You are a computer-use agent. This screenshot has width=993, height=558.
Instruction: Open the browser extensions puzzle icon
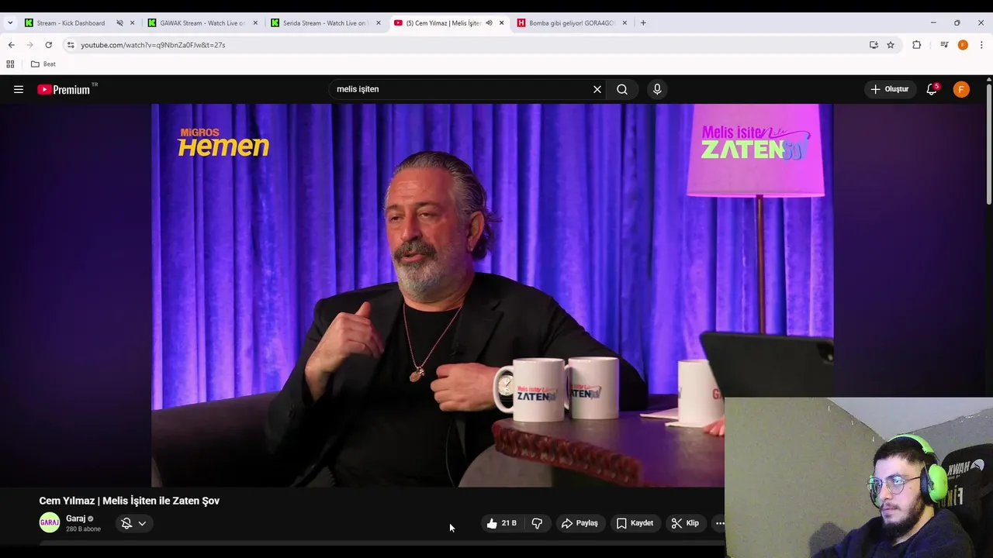(916, 45)
